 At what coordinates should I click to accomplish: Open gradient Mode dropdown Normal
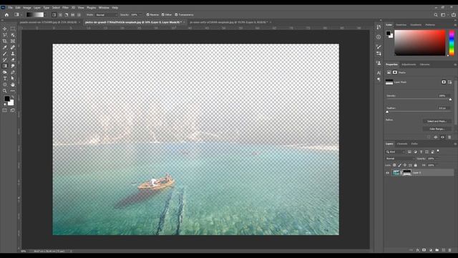107,14
